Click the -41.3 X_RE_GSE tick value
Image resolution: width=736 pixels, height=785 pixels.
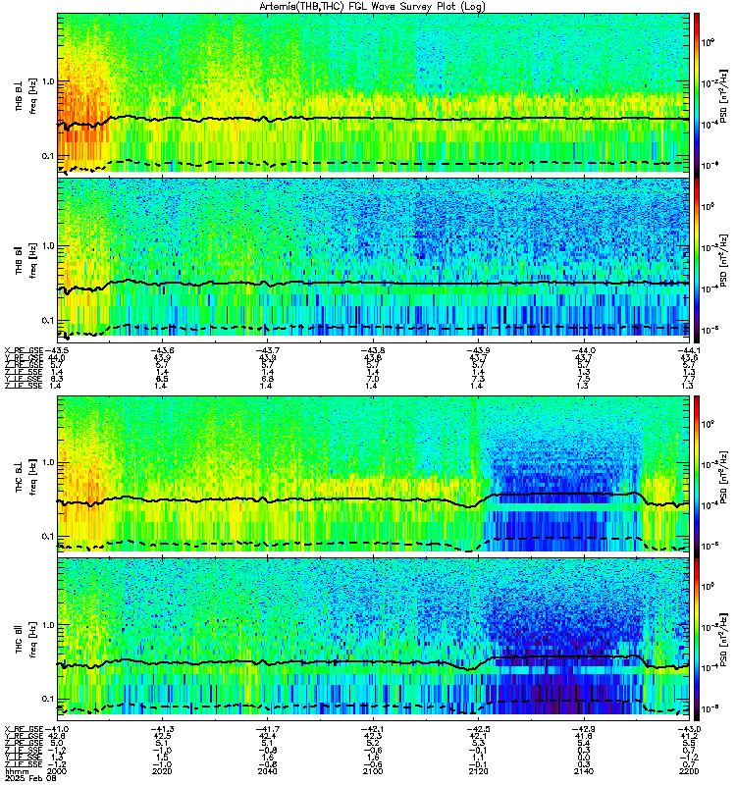pyautogui.click(x=162, y=729)
